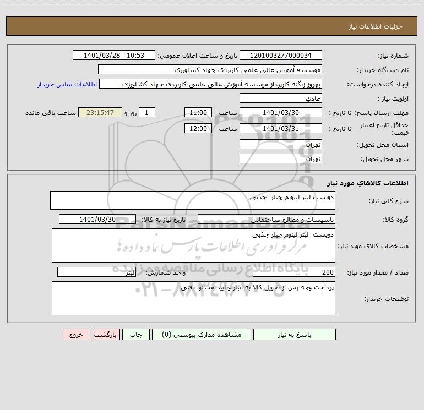This screenshot has width=424, height=410.
Task: Click label 'مشخصات کالای مورد نیاز:'
Action: coord(373,246)
